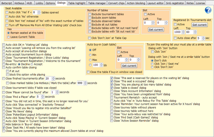
Task: Tick 'Close My News dialog' checkbox
Action: (3, 111)
